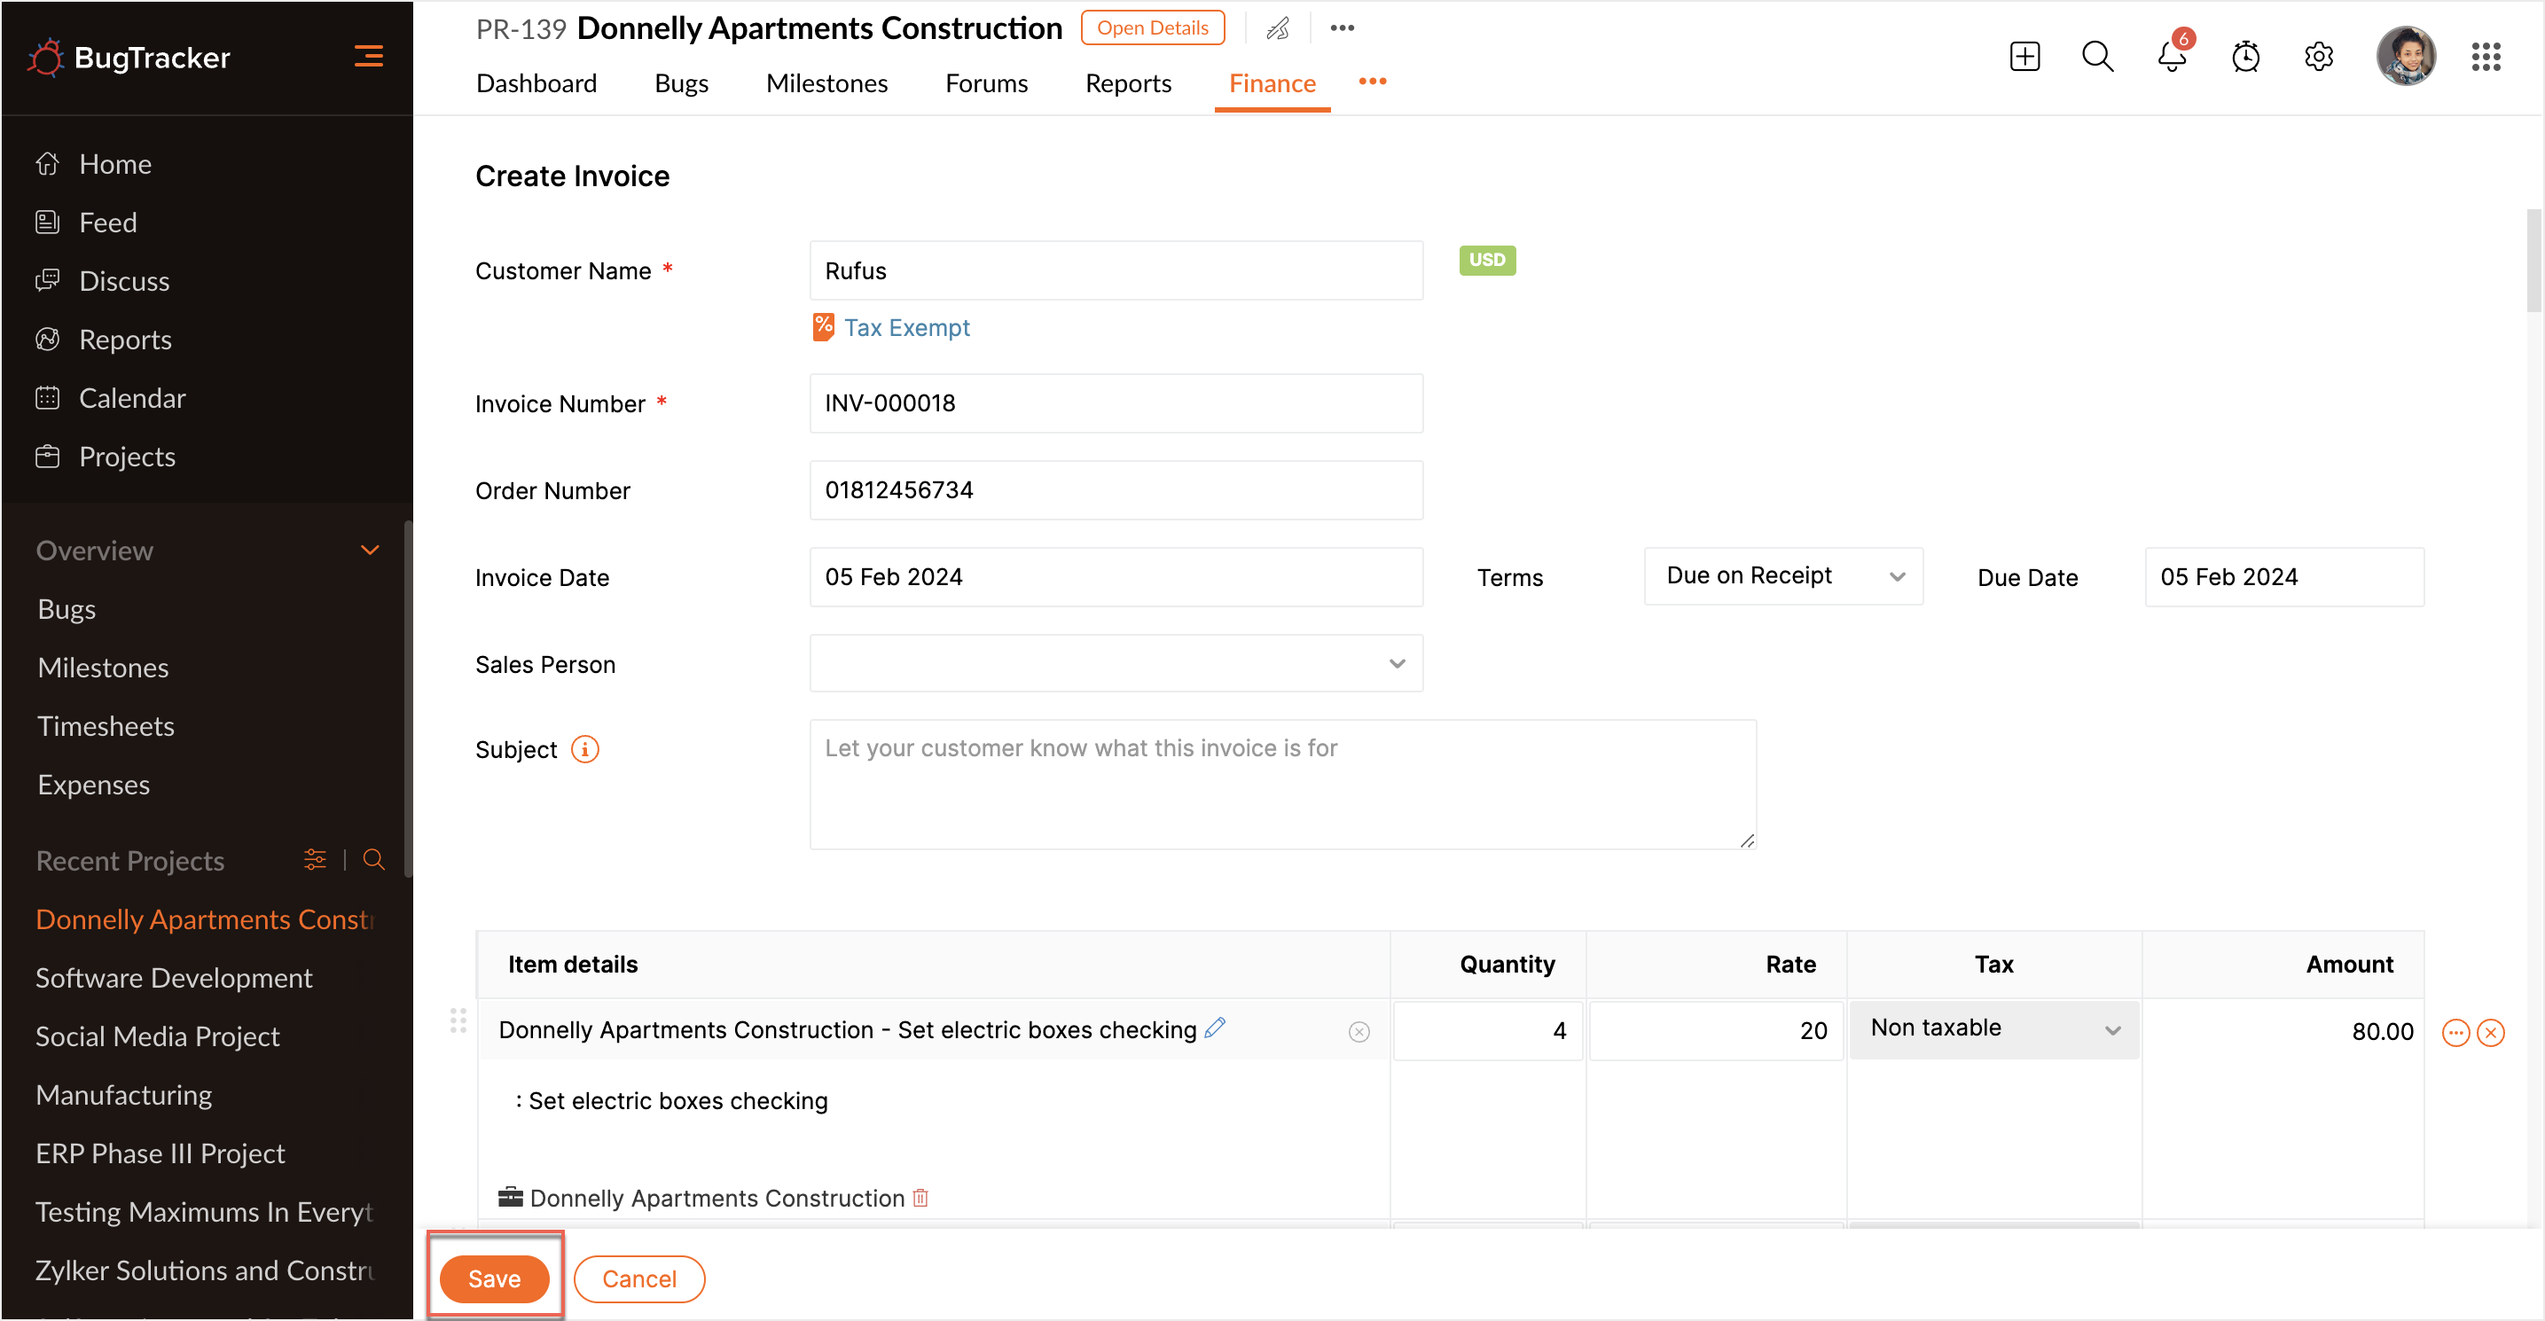
Task: Click the Tax Exempt link
Action: [906, 328]
